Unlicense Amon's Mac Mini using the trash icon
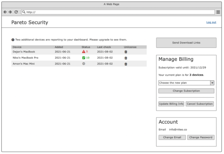Screen dimensions: 224x154 pos(126,64)
